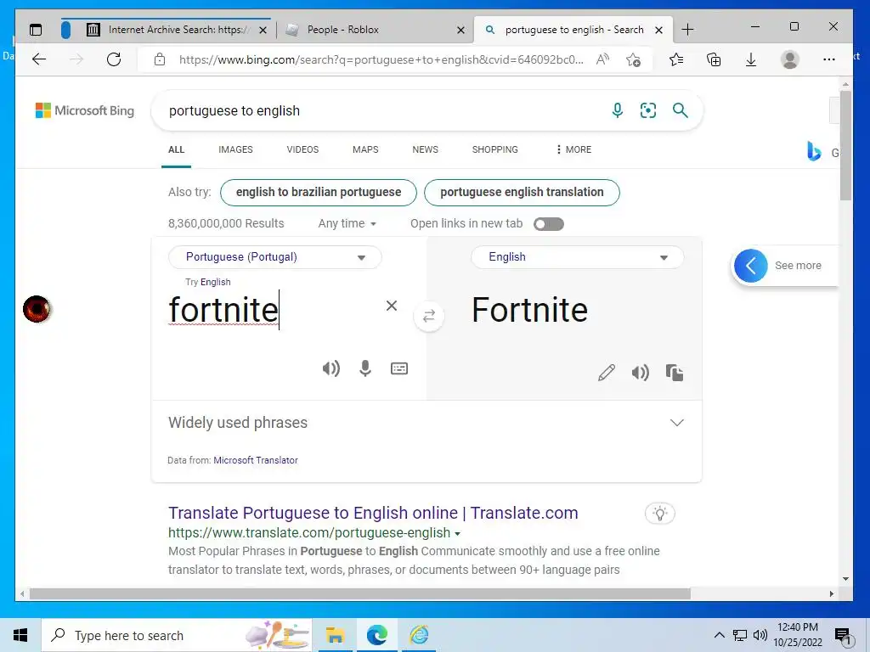This screenshot has height=652, width=870.
Task: Play audio of the English translation
Action: 641,373
